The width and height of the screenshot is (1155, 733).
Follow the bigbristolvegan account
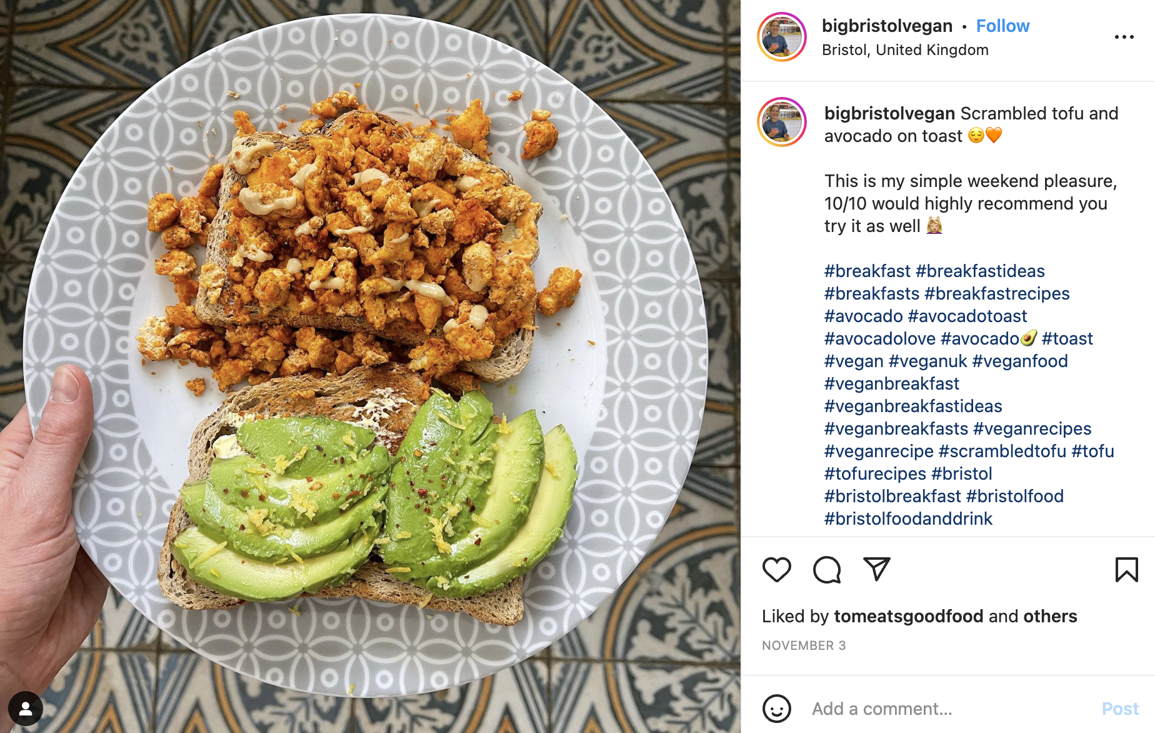coord(1002,26)
